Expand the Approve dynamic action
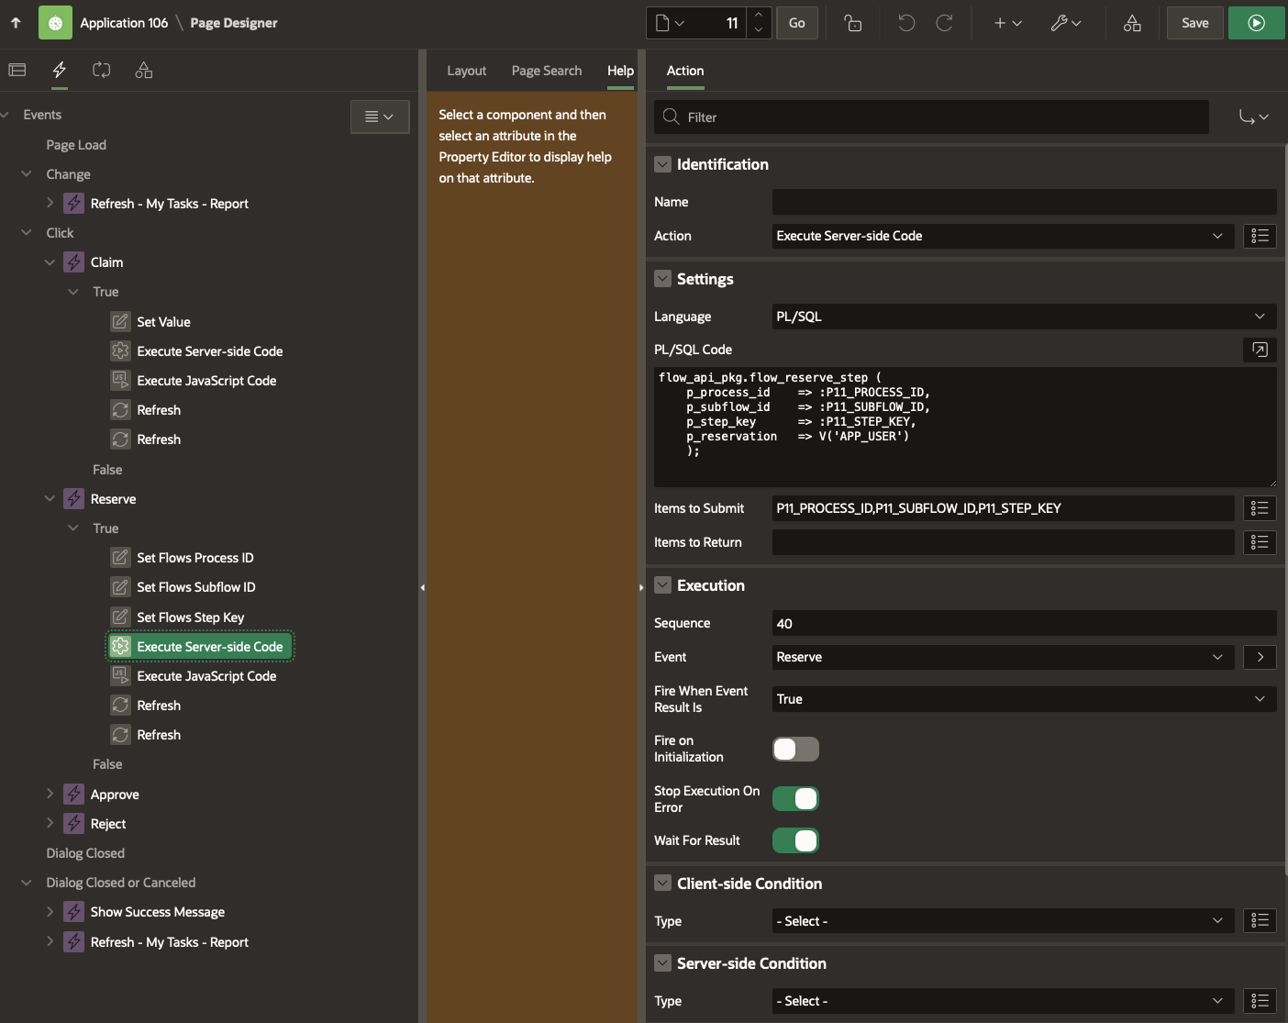1288x1023 pixels. [50, 794]
